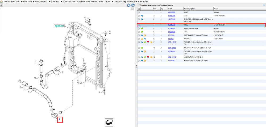Click the '10.400.020' reference label in the diagram
Viewport: 266px width, 127px height.
coord(59,26)
